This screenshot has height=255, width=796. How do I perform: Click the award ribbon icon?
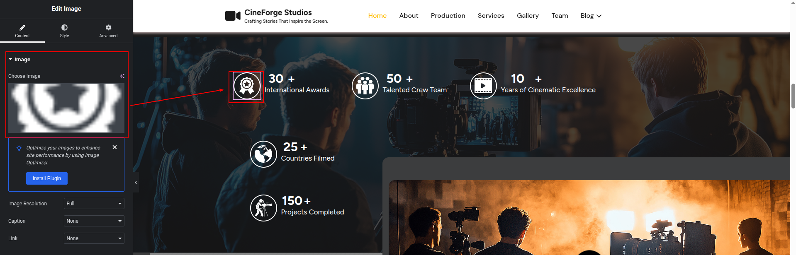247,86
